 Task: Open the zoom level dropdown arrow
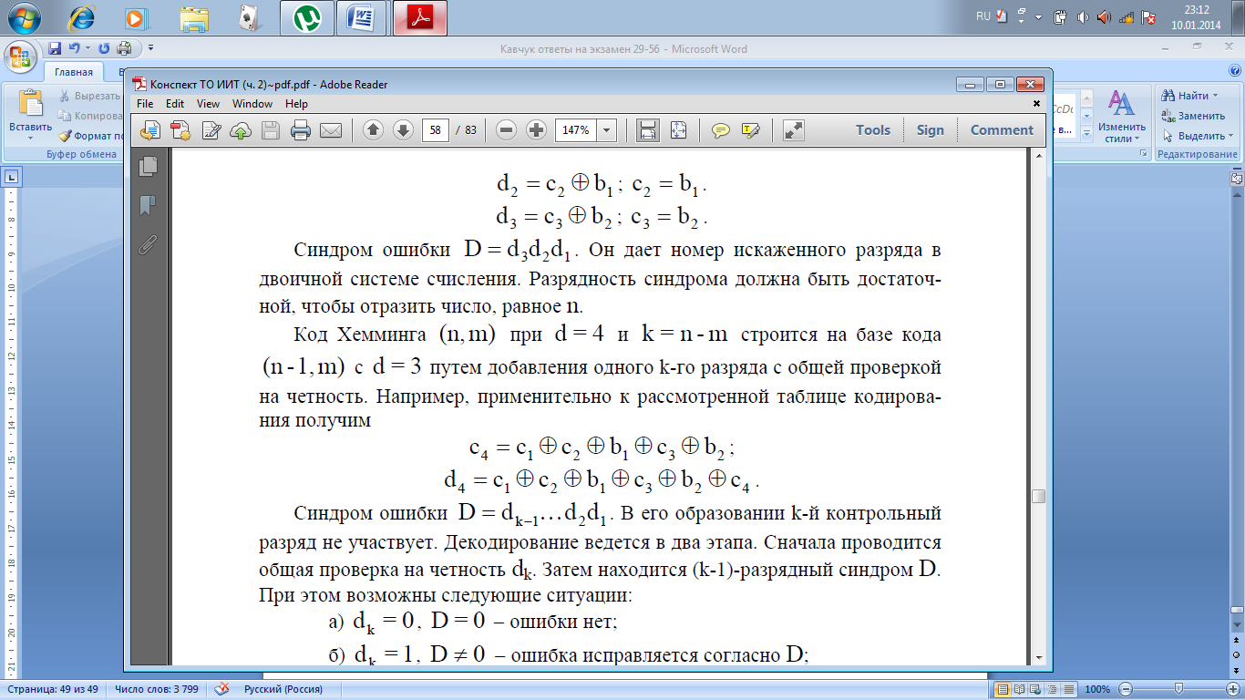coord(607,130)
